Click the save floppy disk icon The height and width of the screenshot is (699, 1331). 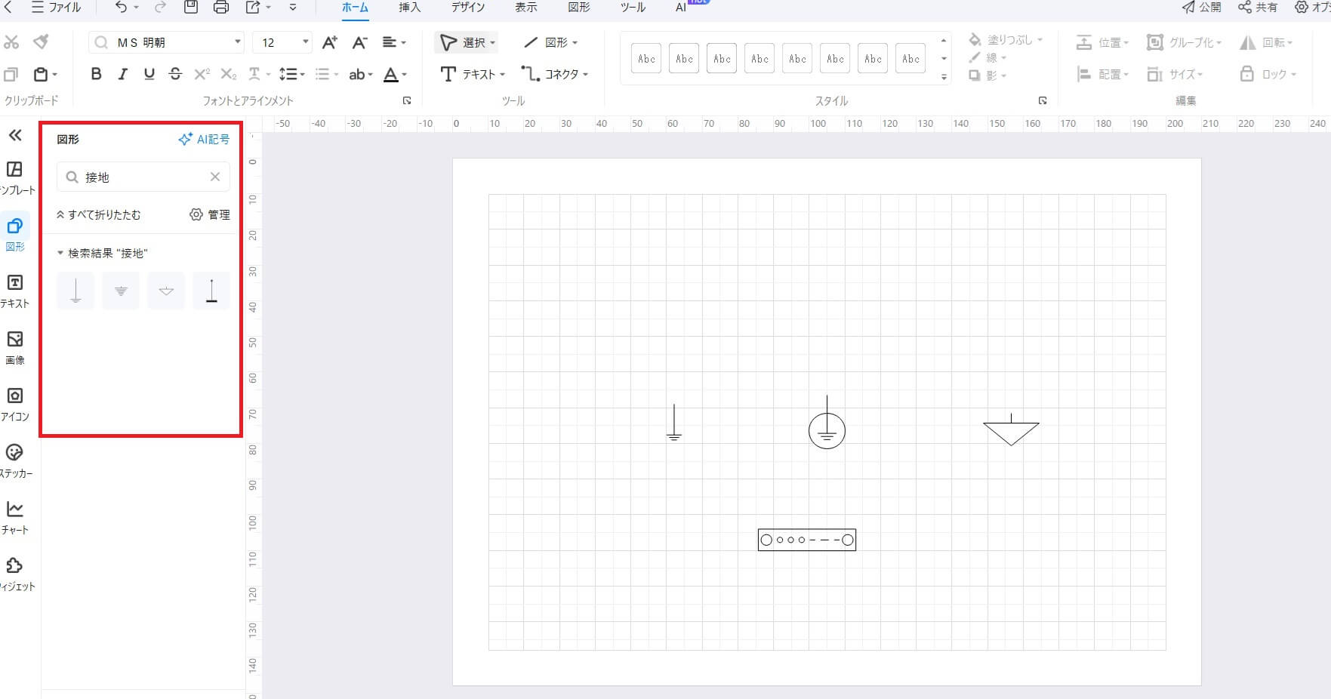[x=191, y=8]
